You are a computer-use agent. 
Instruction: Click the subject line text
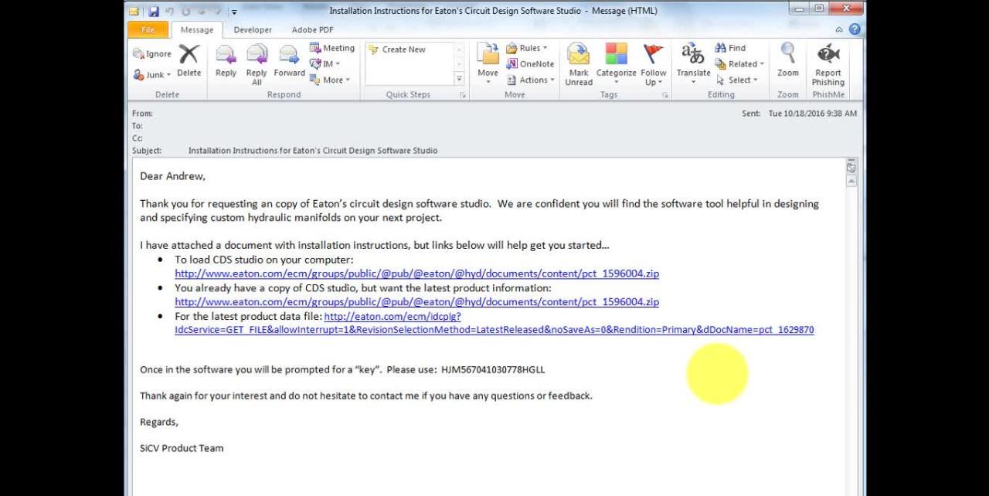point(313,151)
